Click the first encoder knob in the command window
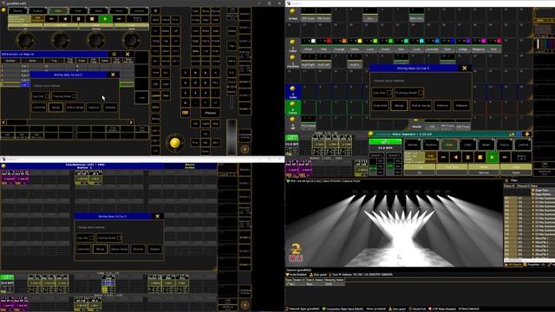 pyautogui.click(x=25, y=40)
